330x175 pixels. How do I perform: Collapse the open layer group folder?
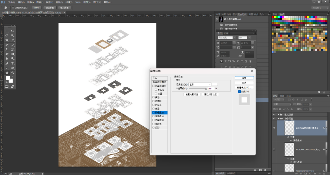[278, 118]
